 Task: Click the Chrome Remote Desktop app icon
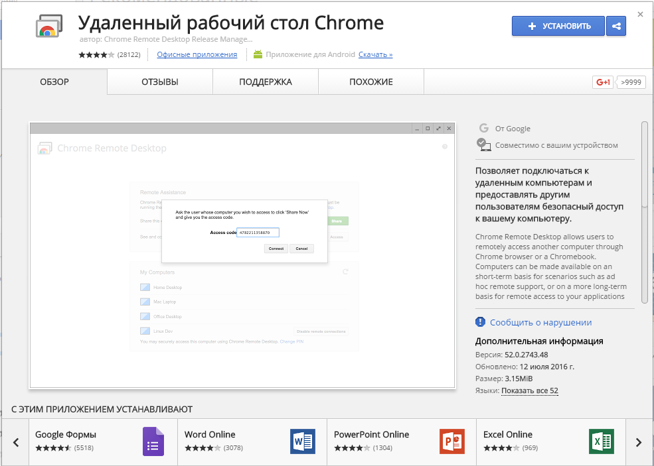[48, 27]
